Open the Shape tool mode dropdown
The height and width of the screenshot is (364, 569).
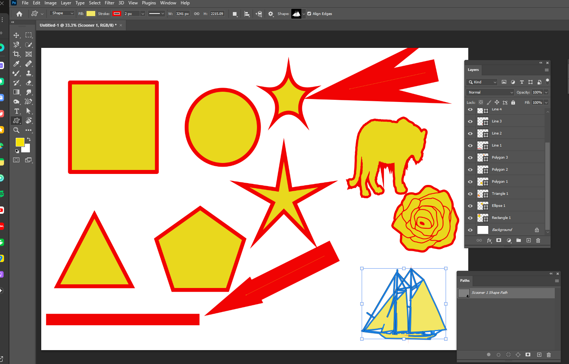coord(62,13)
